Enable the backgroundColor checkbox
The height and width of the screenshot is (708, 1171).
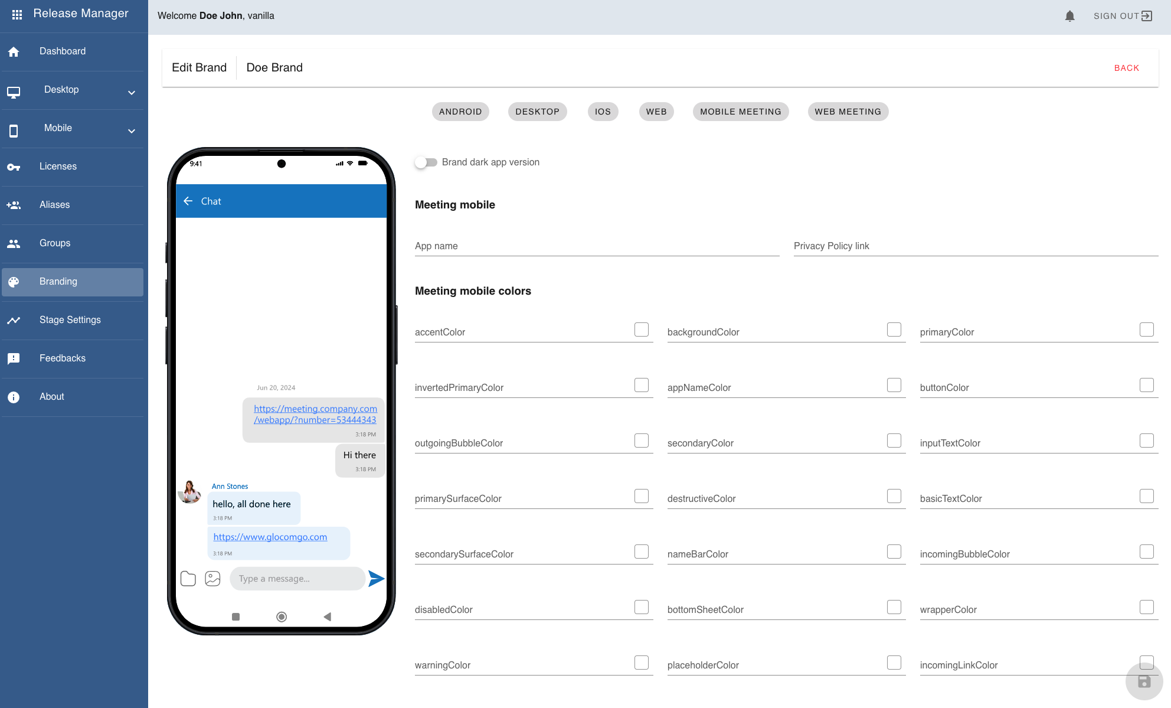pos(894,329)
